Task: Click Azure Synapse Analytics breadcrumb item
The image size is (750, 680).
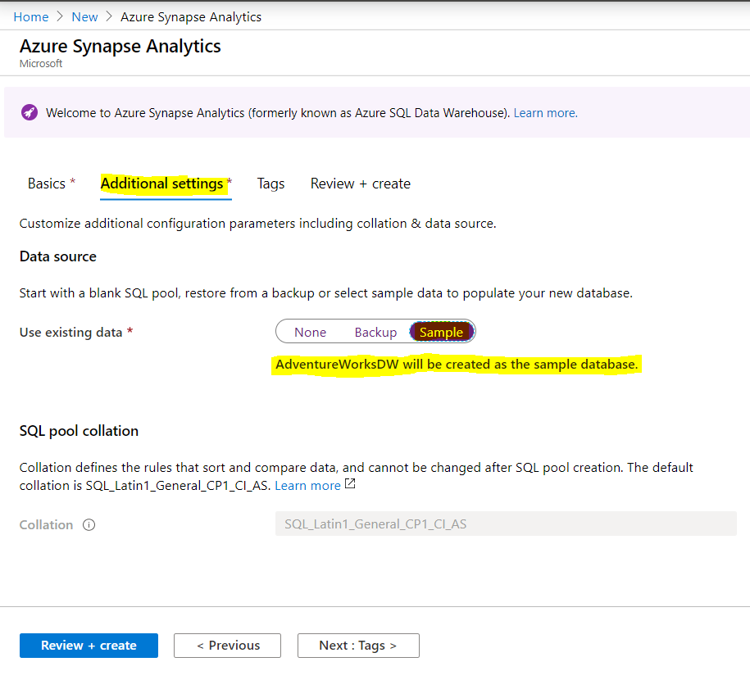Action: 190,16
